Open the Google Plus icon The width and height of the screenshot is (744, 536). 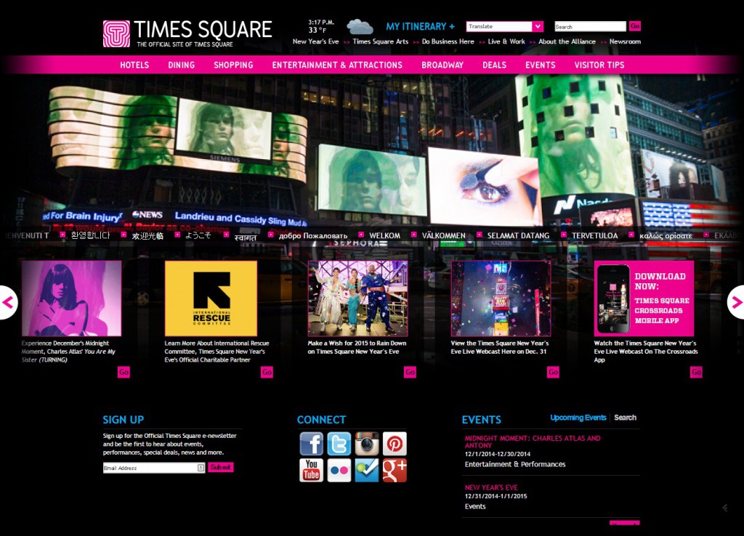(x=395, y=470)
